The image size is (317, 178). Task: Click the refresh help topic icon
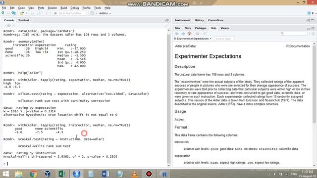[313, 34]
